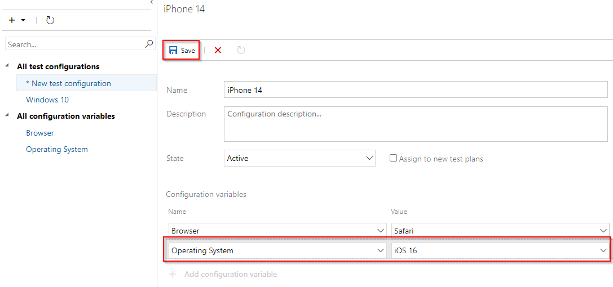
Task: Discard changes with the red X icon
Action: tap(218, 50)
